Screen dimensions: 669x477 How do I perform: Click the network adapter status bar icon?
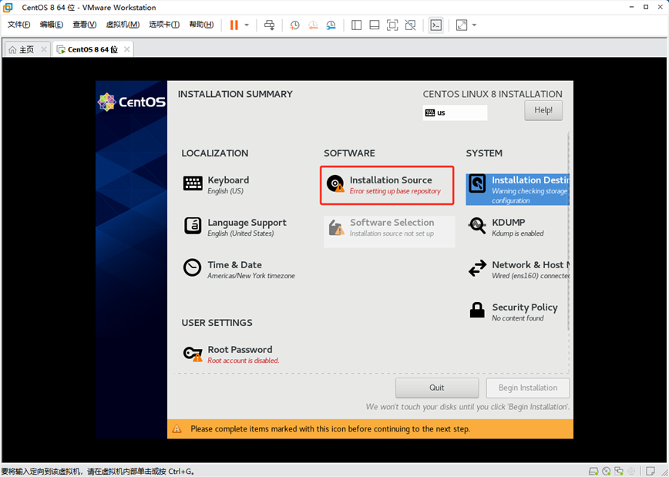[619, 471]
